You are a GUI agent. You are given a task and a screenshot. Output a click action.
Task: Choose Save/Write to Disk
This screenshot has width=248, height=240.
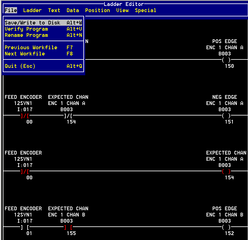pyautogui.click(x=37, y=23)
